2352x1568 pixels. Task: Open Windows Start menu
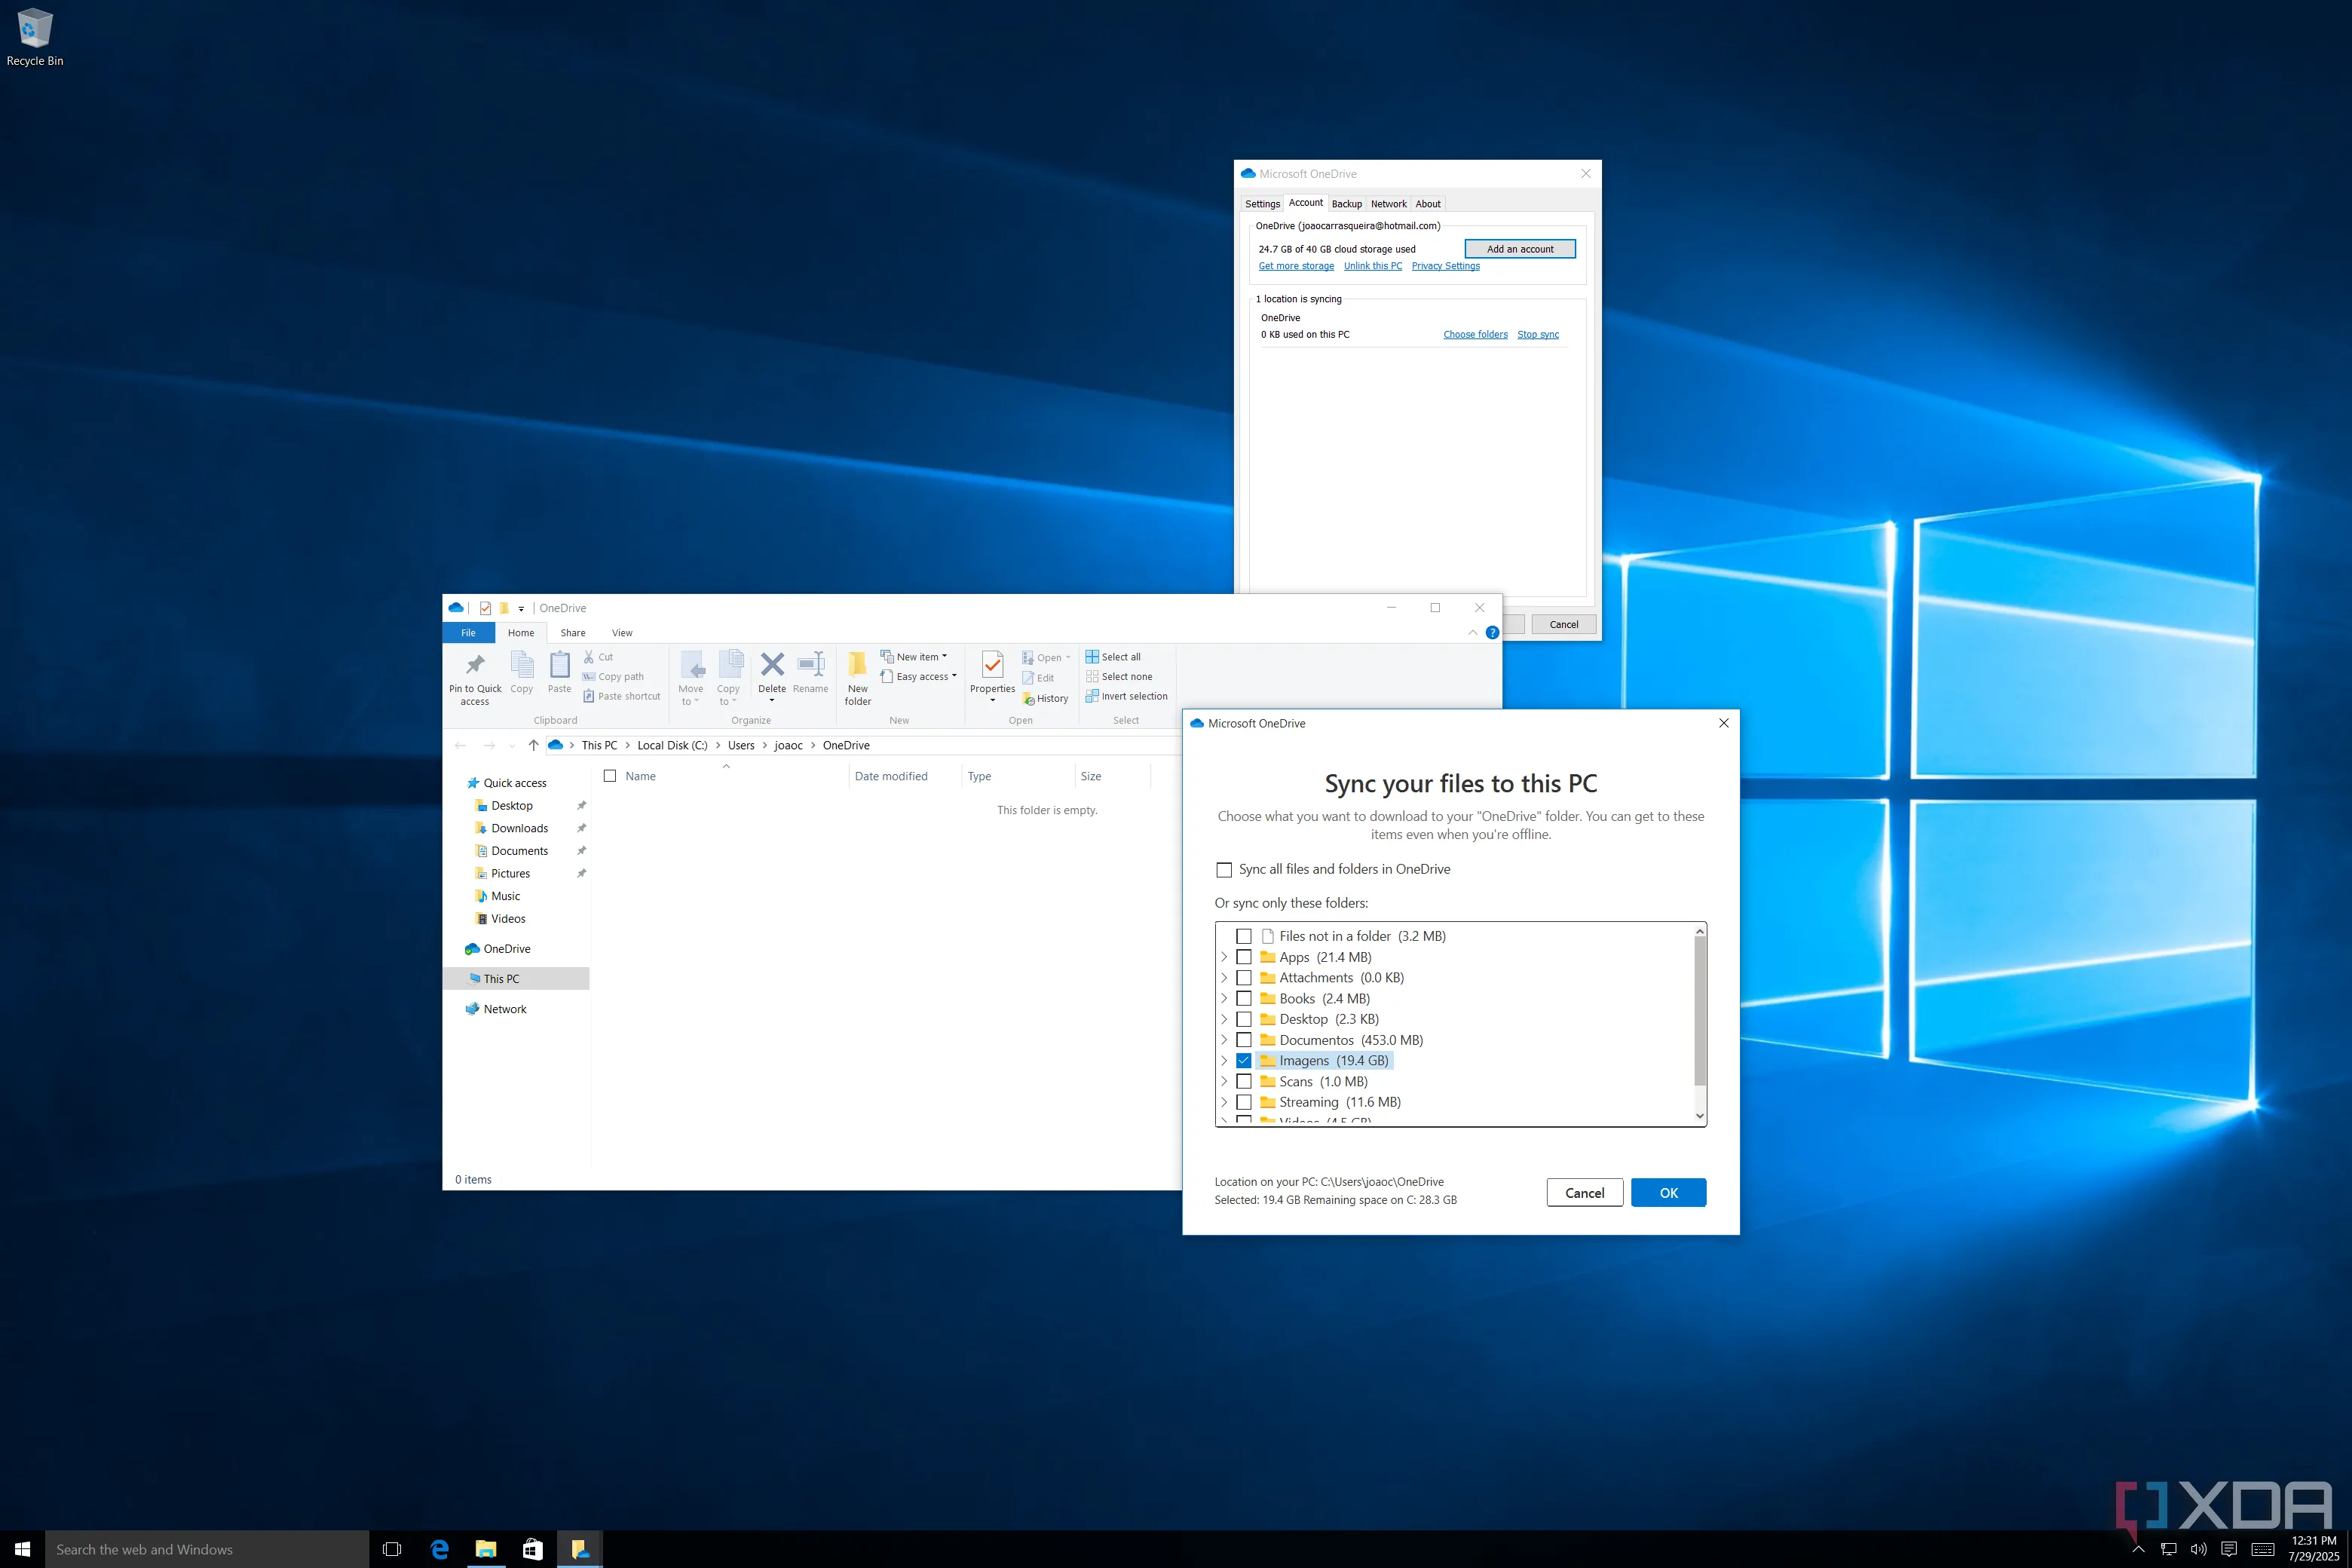tap(22, 1549)
